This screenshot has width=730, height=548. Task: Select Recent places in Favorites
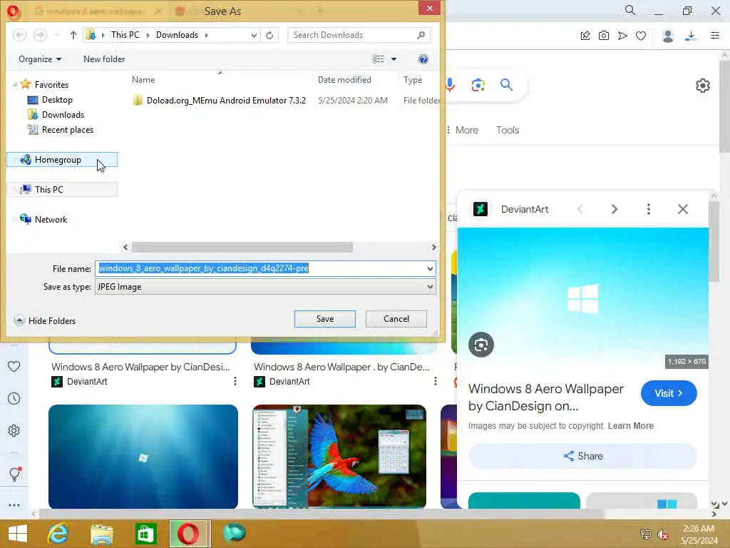[68, 130]
